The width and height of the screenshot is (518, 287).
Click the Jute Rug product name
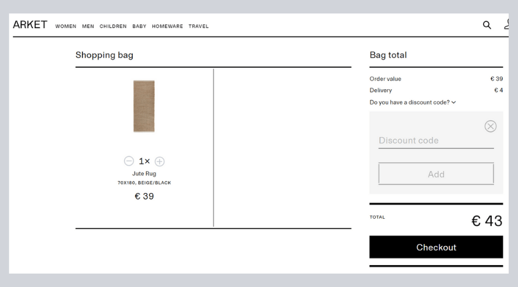tap(144, 173)
